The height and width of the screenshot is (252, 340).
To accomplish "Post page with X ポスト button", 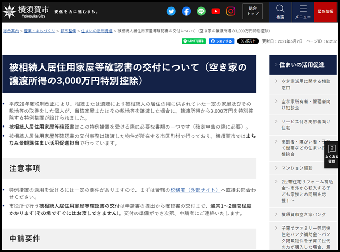I will [x=248, y=41].
